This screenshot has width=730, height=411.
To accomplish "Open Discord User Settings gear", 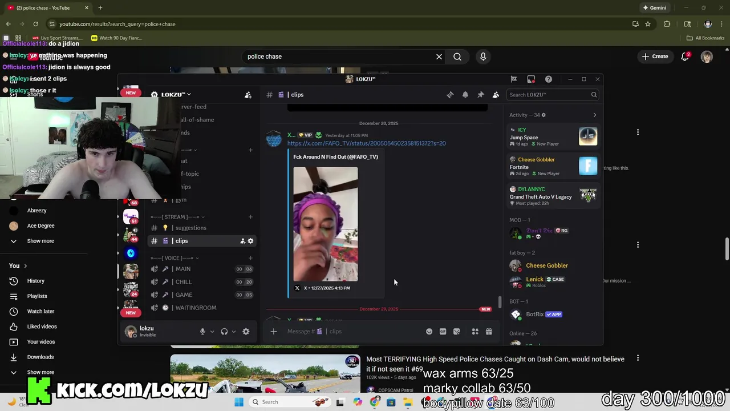I will point(246,332).
